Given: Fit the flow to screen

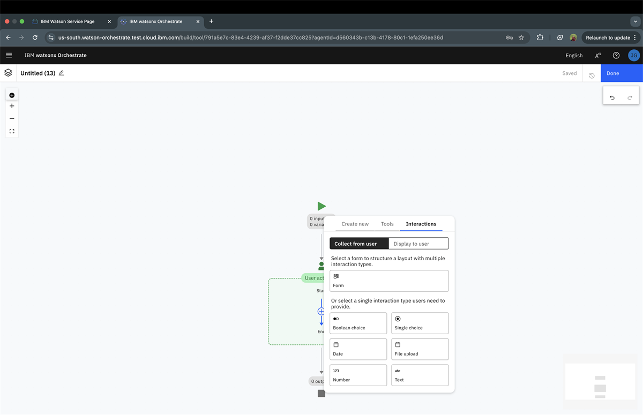Looking at the screenshot, I should click(x=12, y=131).
